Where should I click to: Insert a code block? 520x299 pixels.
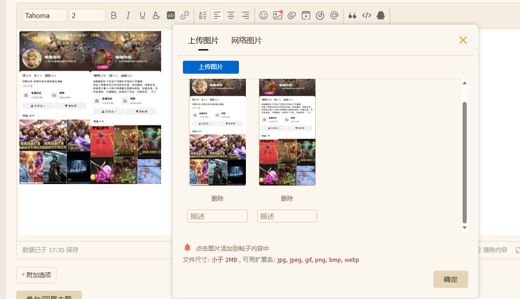pos(366,15)
